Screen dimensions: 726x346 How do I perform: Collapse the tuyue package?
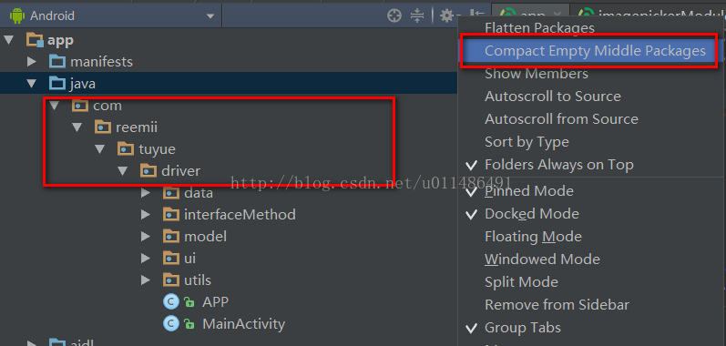[x=99, y=149]
